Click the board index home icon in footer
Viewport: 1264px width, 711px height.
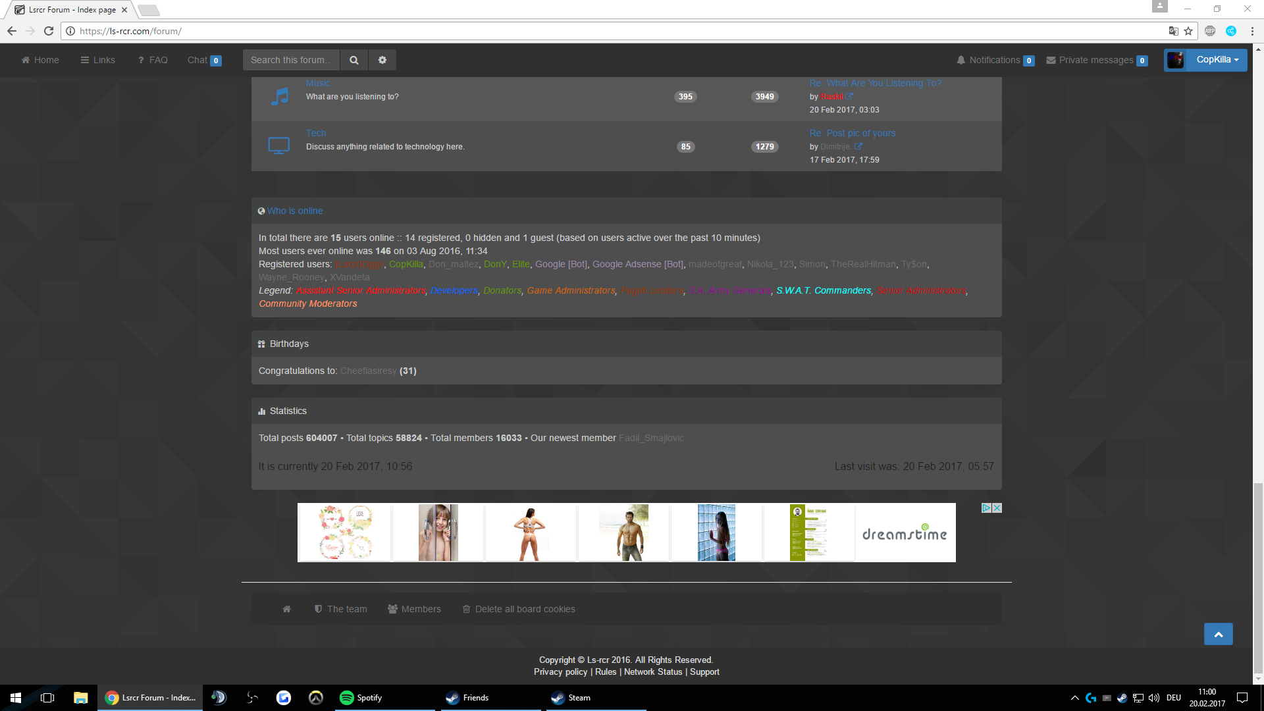pos(286,609)
